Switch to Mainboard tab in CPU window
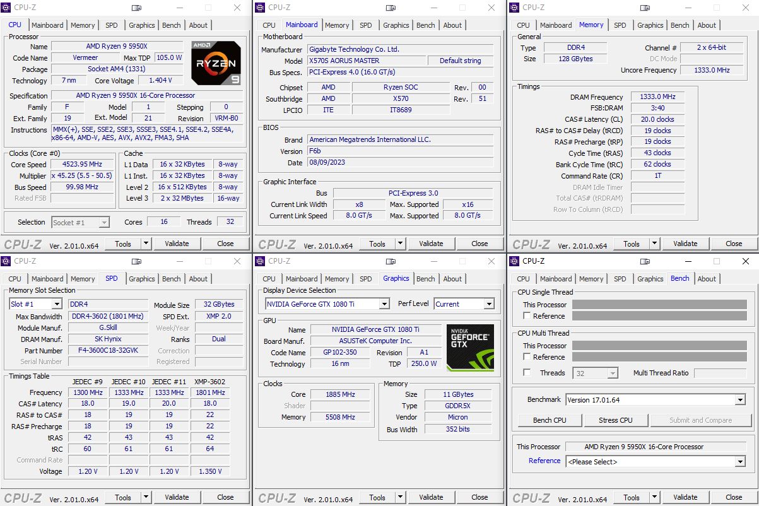 47,25
